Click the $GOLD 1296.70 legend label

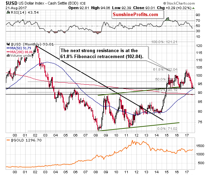pyautogui.click(x=26, y=140)
